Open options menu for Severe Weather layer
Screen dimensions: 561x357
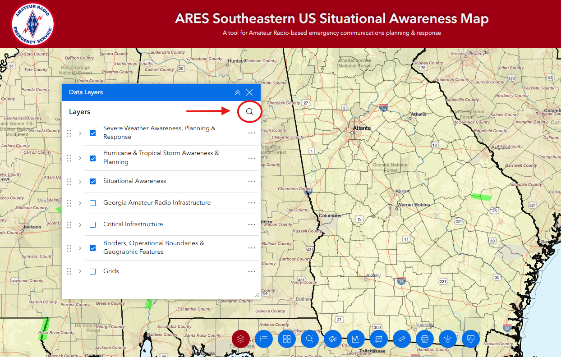pos(252,133)
